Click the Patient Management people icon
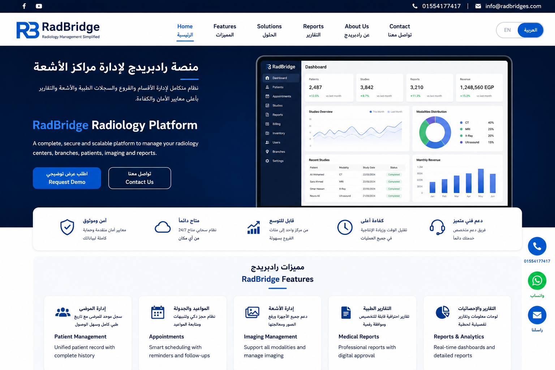The width and height of the screenshot is (555, 370). (63, 312)
